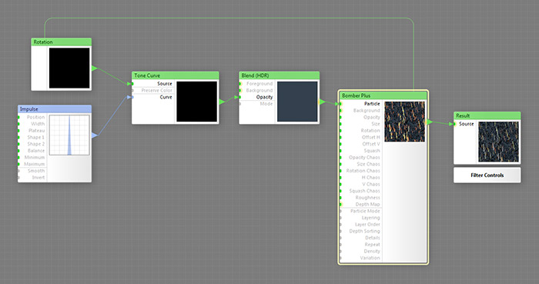Click the Blend (HDR) output arrow
Image resolution: width=539 pixels, height=284 pixels.
pos(322,102)
